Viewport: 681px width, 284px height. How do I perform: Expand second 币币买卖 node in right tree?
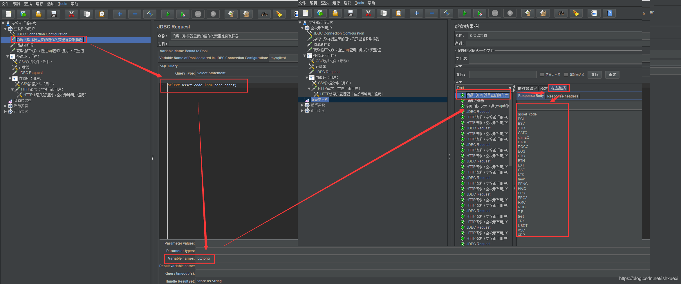[302, 111]
